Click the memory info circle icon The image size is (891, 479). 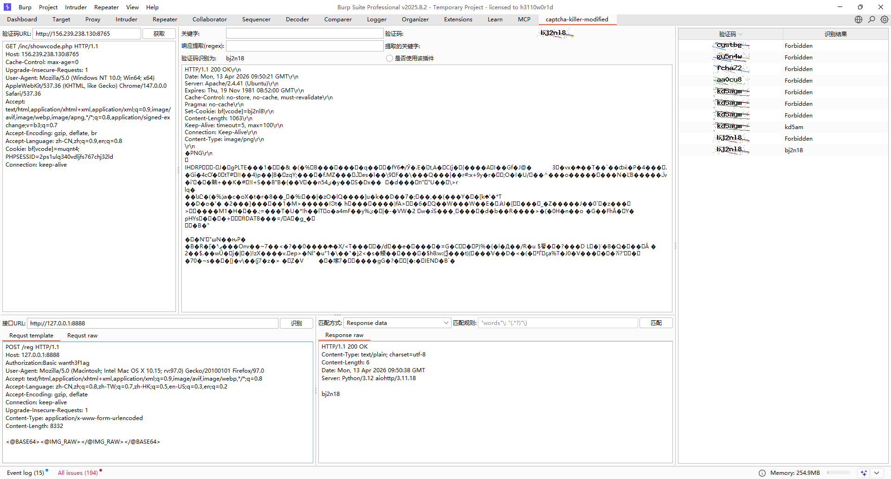click(762, 473)
